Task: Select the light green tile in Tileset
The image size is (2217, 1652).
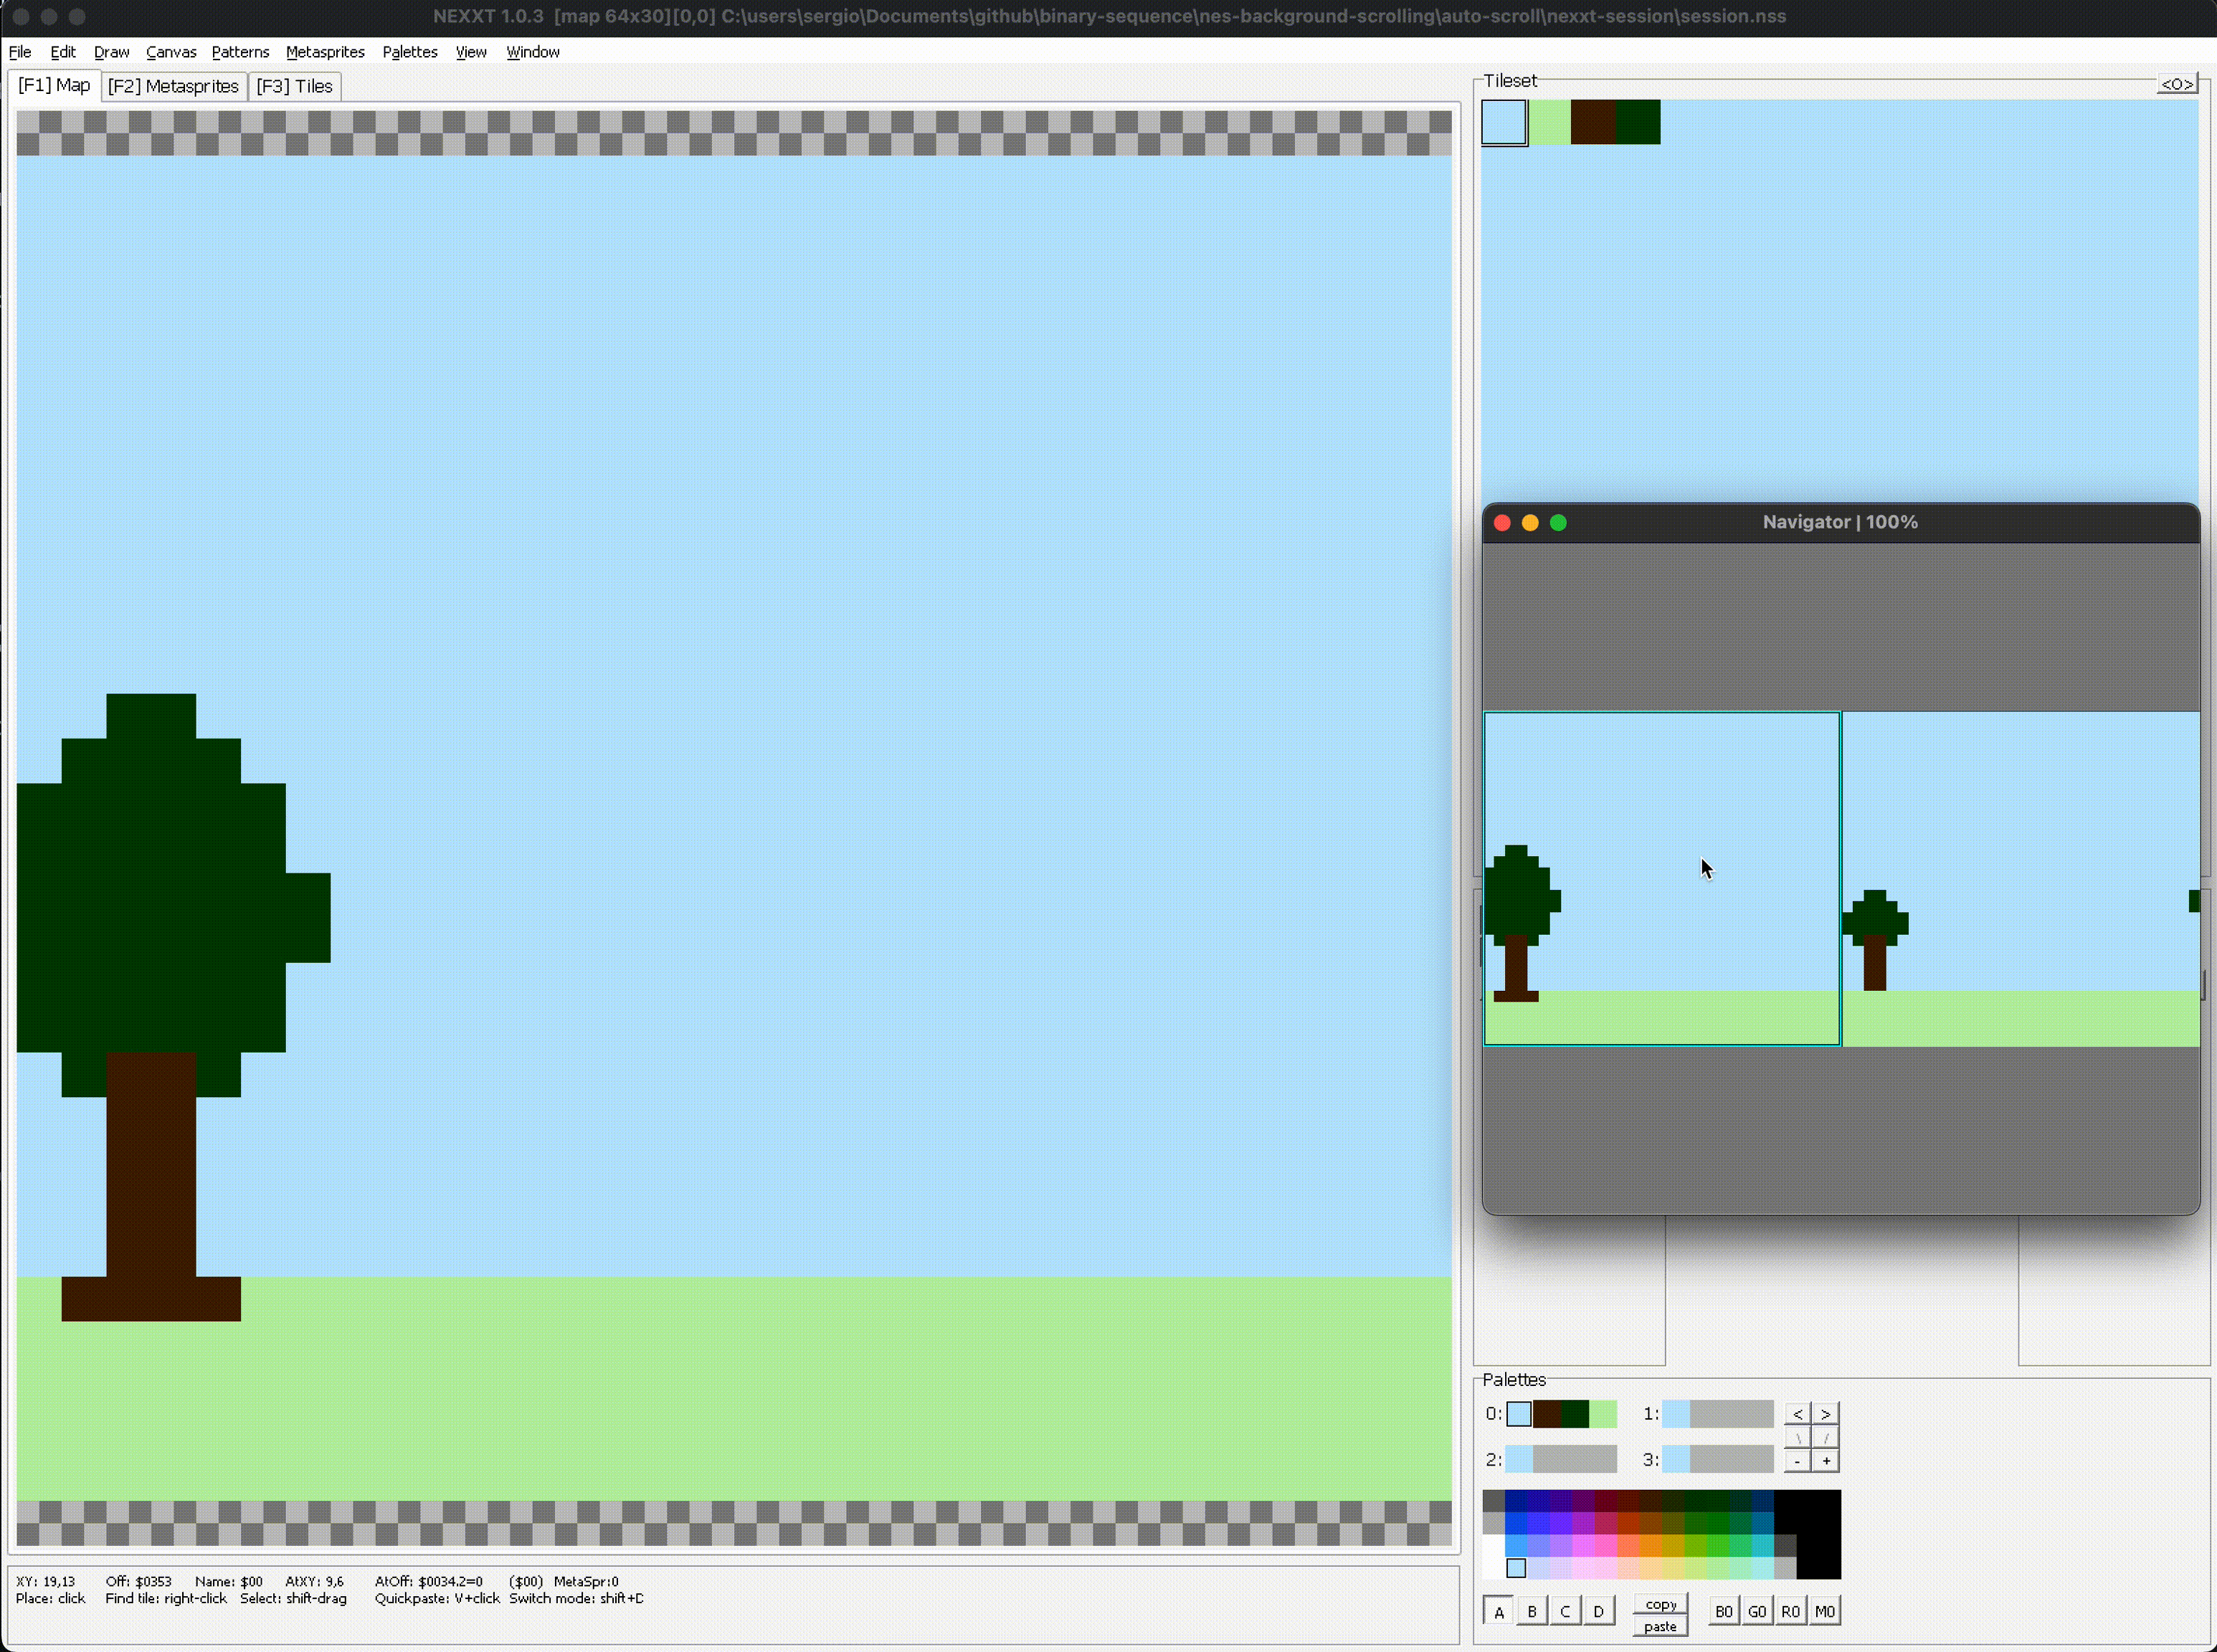Action: point(1549,122)
